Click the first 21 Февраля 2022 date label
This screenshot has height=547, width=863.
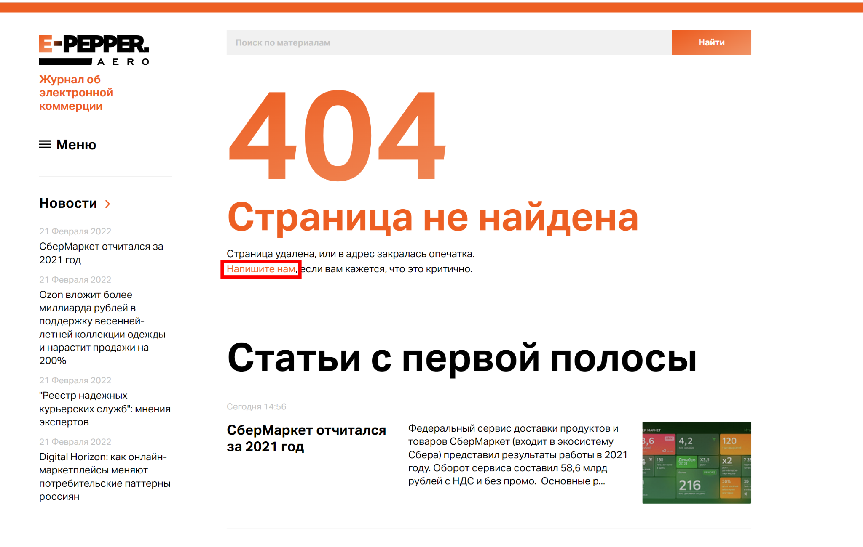pyautogui.click(x=75, y=231)
